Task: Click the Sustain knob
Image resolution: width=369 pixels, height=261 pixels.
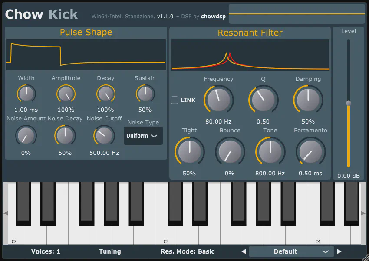Action: [x=145, y=93]
